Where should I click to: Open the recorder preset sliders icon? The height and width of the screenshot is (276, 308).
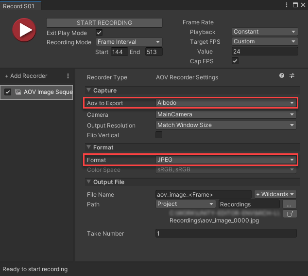292,76
